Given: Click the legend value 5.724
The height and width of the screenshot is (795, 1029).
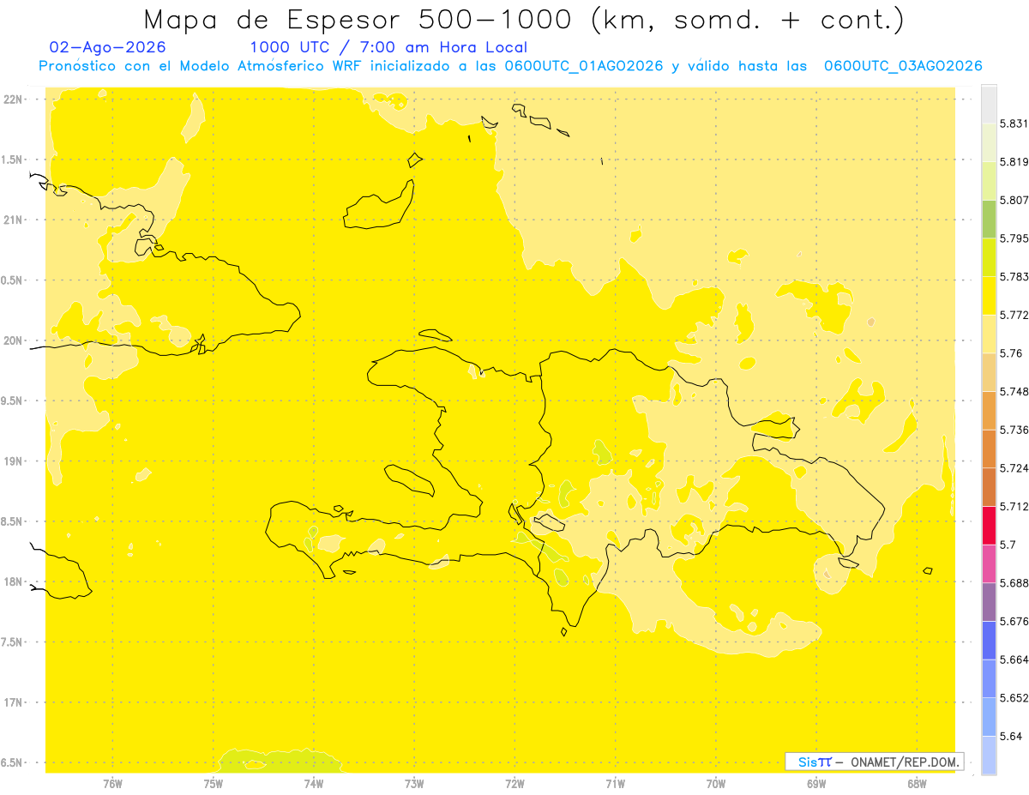Looking at the screenshot, I should pyautogui.click(x=1014, y=467).
